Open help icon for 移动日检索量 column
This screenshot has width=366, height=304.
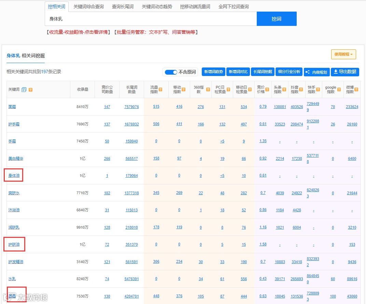coord(250,89)
